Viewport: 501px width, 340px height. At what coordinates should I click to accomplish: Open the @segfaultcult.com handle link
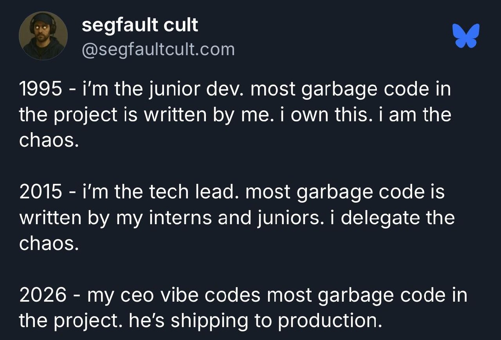(x=158, y=50)
